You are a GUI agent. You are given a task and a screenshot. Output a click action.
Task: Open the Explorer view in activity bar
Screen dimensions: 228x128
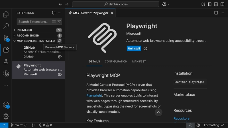pos(6,15)
